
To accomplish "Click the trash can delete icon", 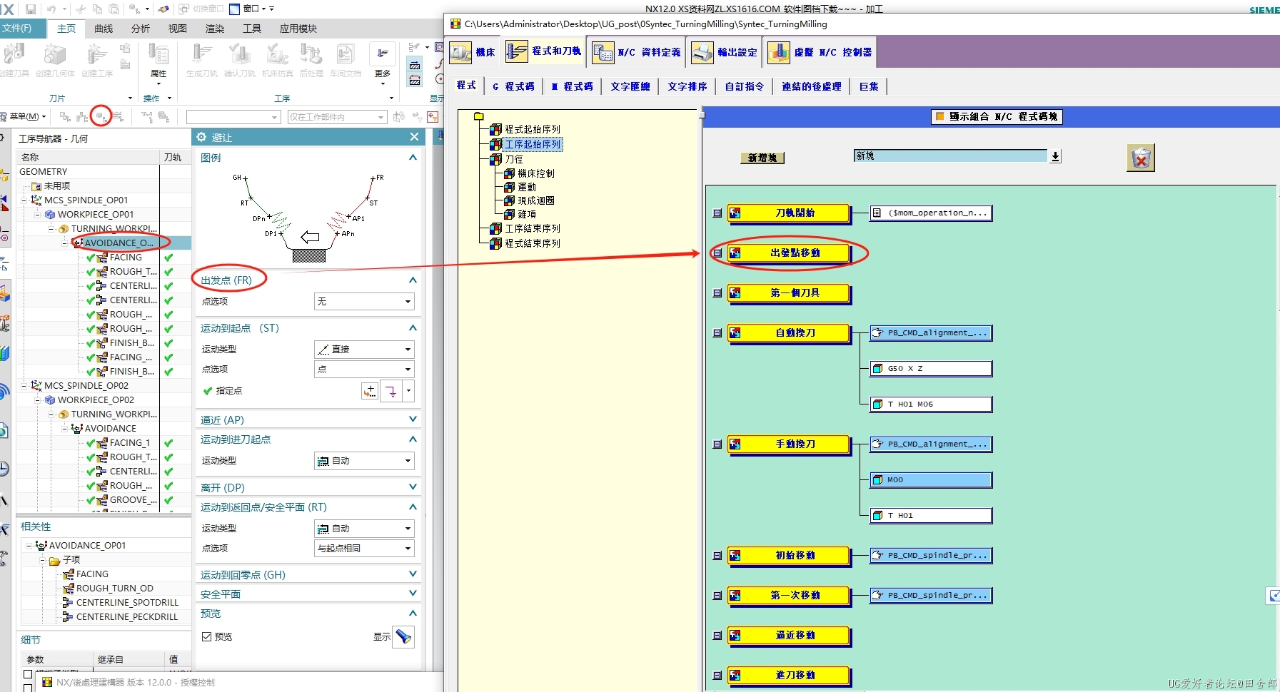I will 1141,158.
